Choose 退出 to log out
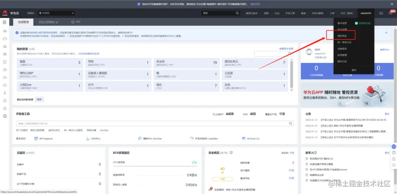Viewport: 397px width, 194px height. click(x=354, y=70)
